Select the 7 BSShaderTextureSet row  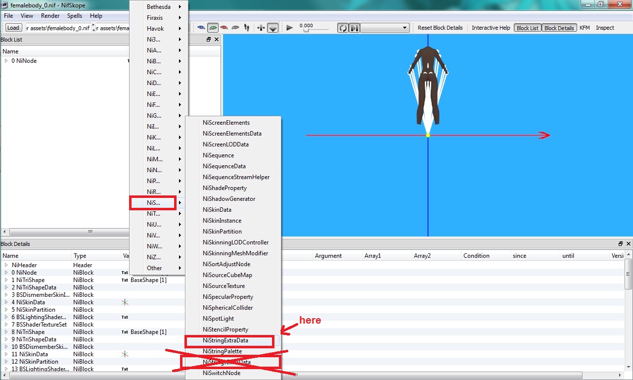tap(42, 325)
